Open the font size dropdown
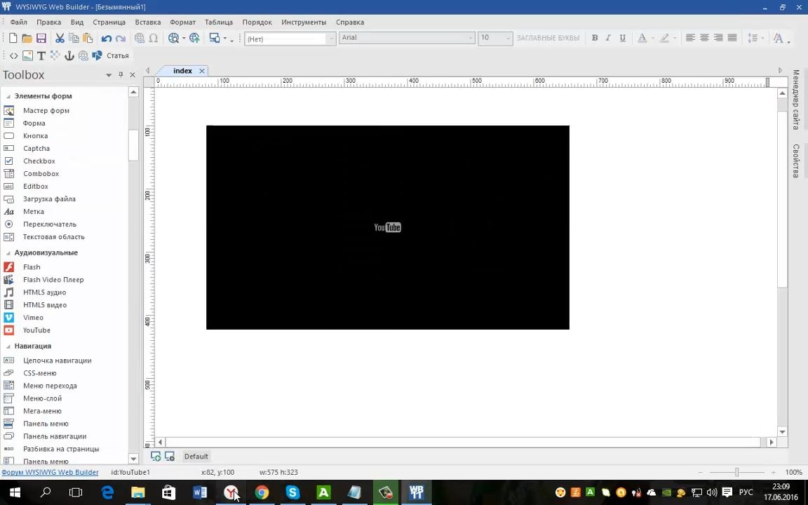This screenshot has width=808, height=505. [x=494, y=38]
